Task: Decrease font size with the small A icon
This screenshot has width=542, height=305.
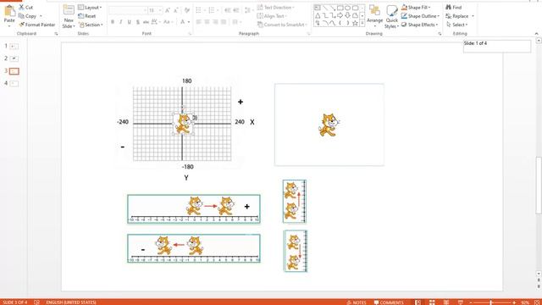Action: pyautogui.click(x=175, y=11)
